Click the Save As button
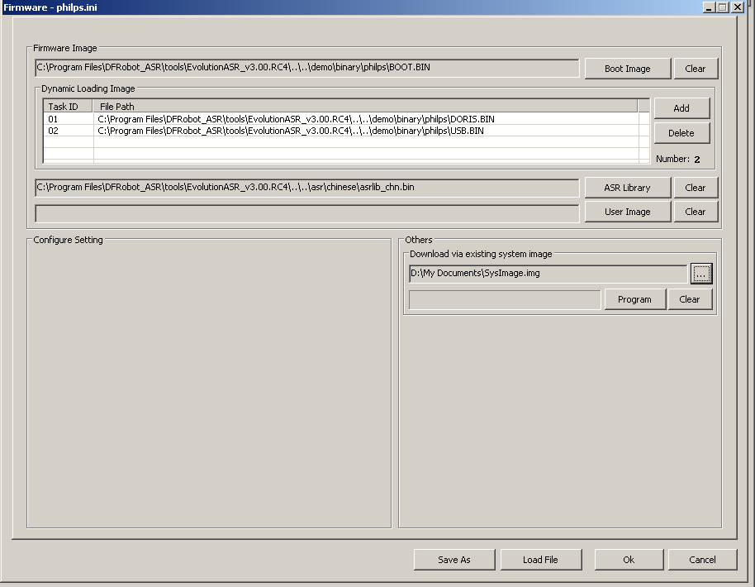This screenshot has width=755, height=587. pos(454,560)
